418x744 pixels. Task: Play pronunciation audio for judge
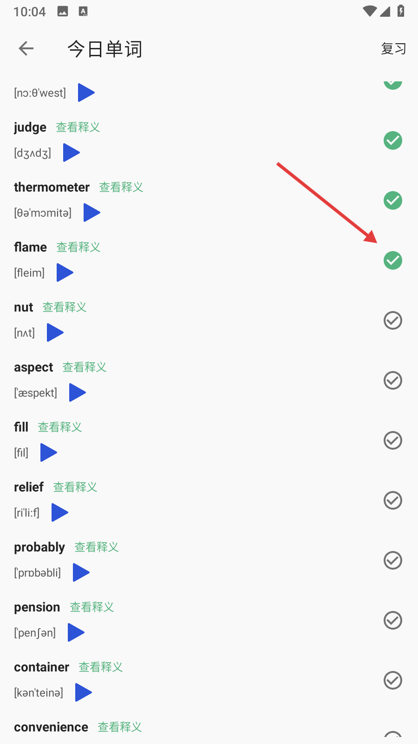tap(72, 153)
